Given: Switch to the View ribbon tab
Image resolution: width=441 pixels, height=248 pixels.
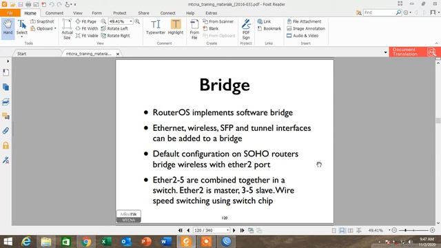Looking at the screenshot, I should pos(78,13).
